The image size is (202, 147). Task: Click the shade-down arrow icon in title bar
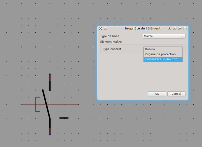pyautogui.click(x=175, y=29)
